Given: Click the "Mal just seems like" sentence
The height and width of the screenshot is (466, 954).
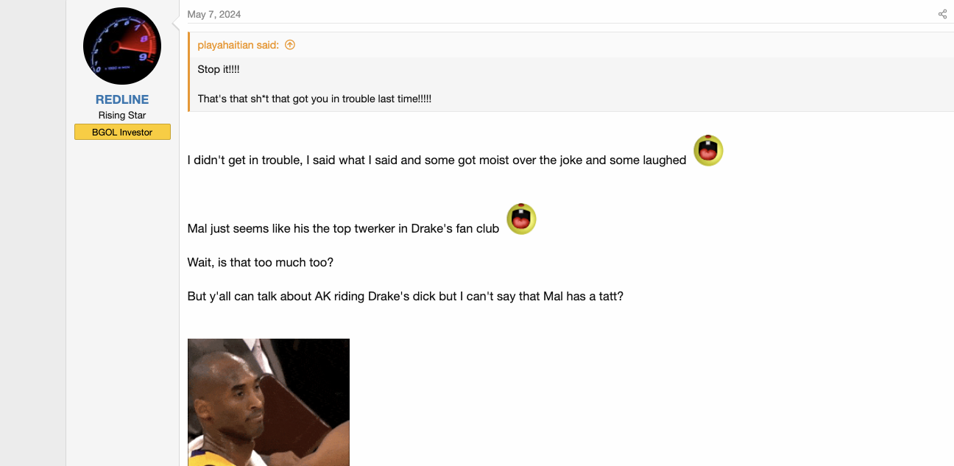Looking at the screenshot, I should pos(344,228).
